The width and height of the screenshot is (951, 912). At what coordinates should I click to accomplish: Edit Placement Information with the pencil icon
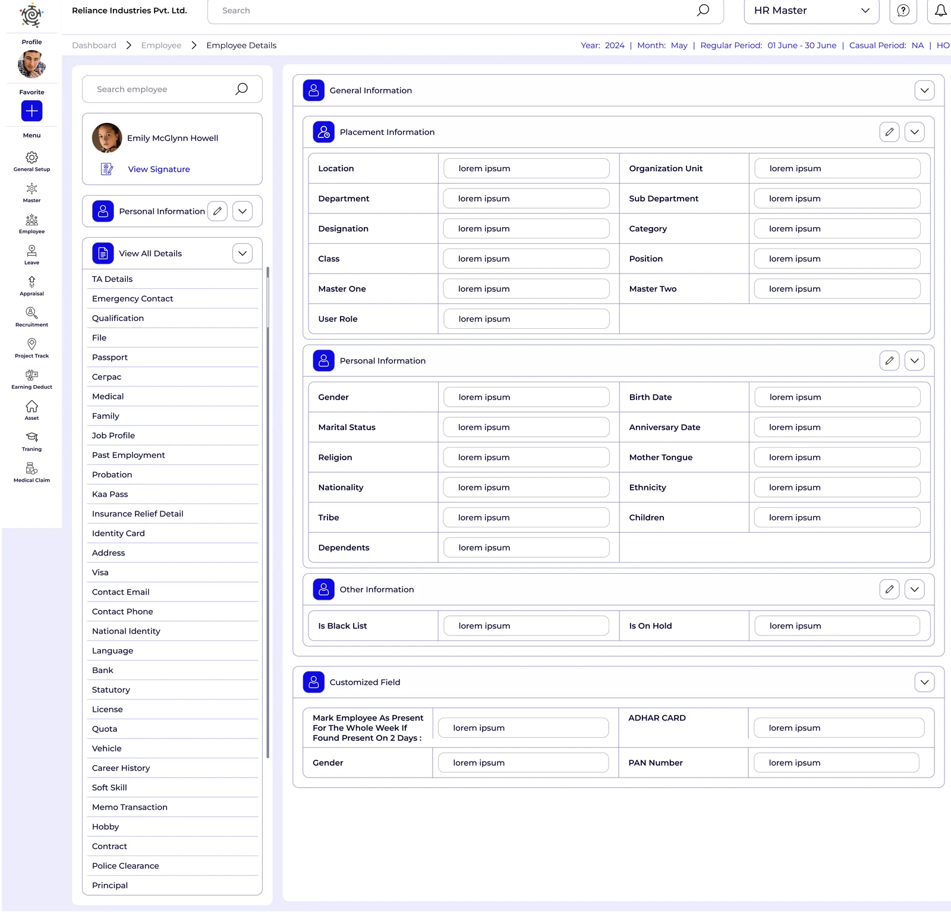pos(889,132)
